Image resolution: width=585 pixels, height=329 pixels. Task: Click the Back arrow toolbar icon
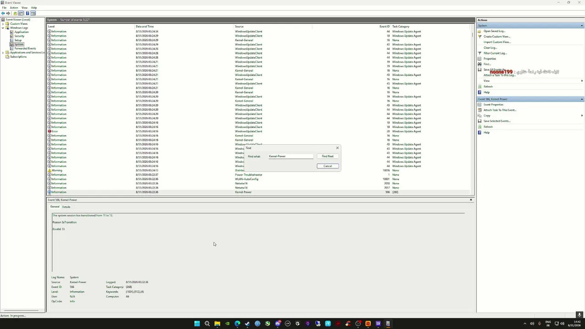[3, 13]
